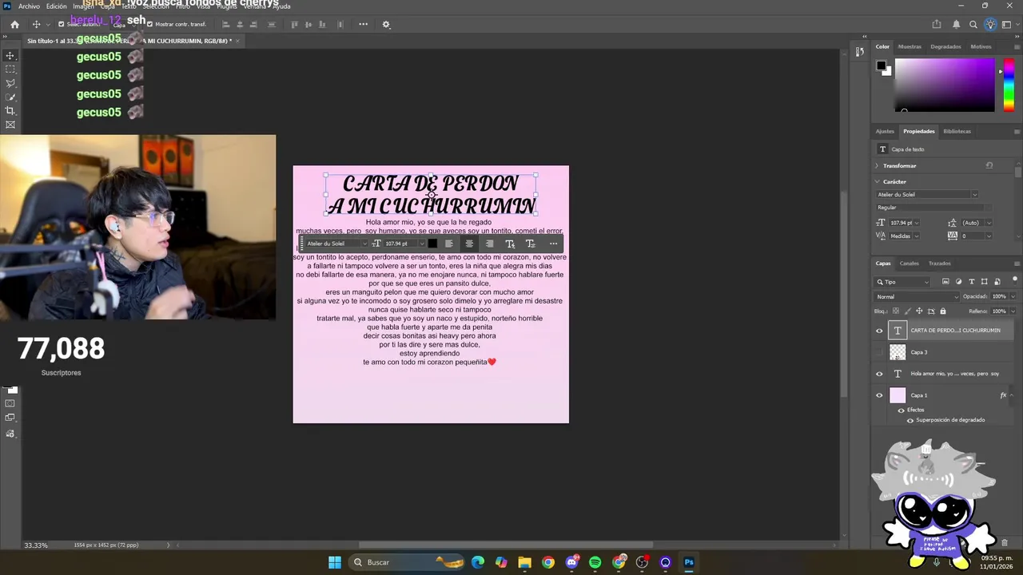Switch to the Ajustes tab

(x=885, y=131)
